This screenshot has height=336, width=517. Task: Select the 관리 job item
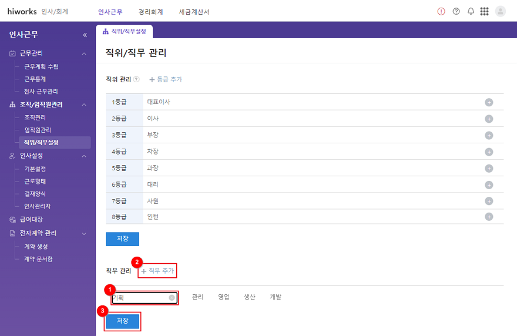tap(197, 297)
